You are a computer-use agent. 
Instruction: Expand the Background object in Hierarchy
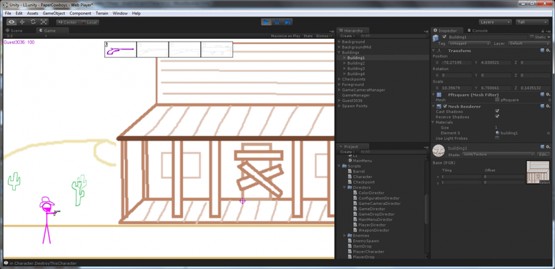(339, 42)
